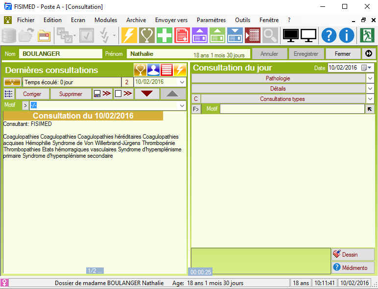Open the Paramètres menu
Screen dimensions: 378x289
coord(211,20)
